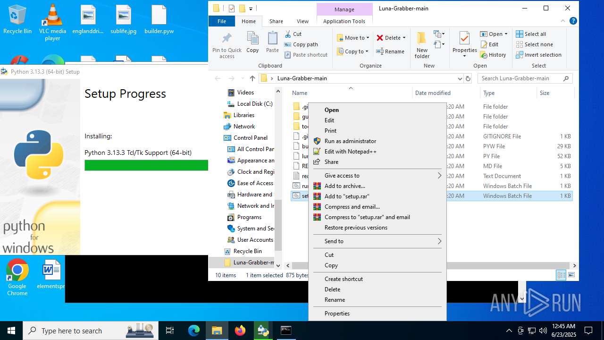Viewport: 604px width, 340px height.
Task: Expand Give access to submenu
Action: [377, 176]
